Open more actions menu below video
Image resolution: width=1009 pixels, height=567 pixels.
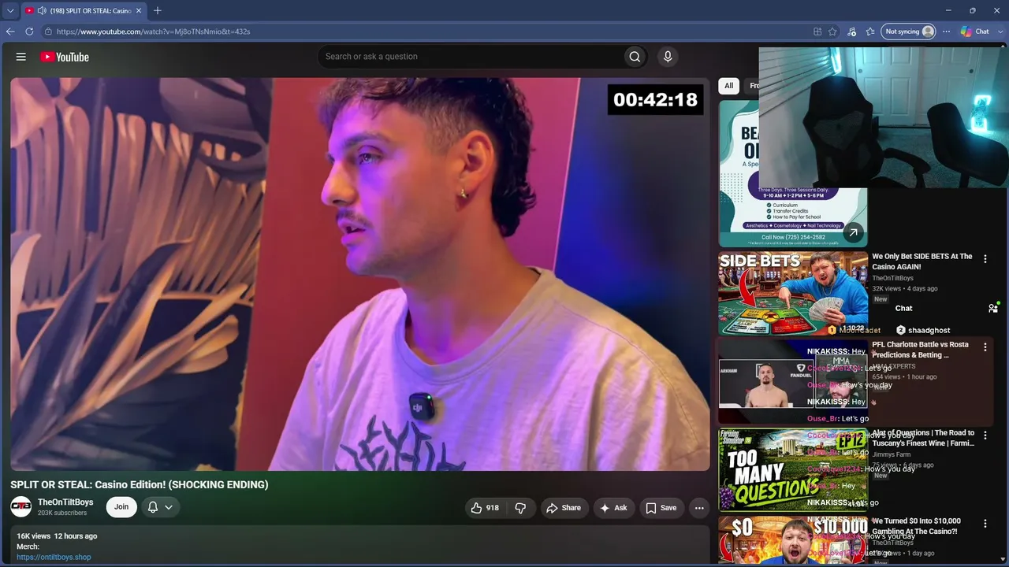[x=699, y=508]
